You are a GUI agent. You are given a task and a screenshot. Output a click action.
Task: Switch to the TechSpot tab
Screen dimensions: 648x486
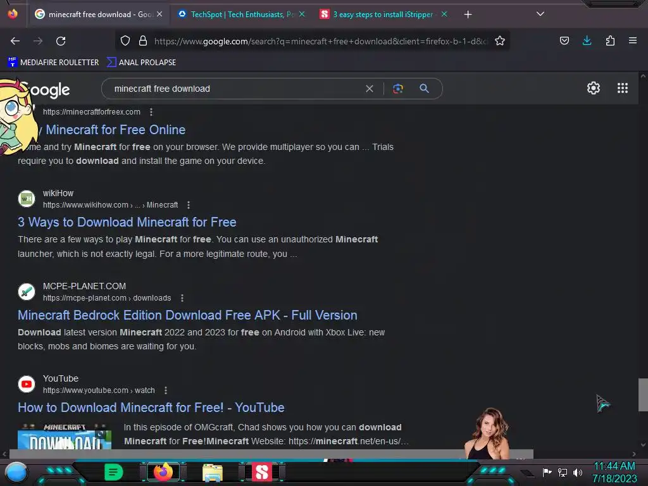click(242, 15)
